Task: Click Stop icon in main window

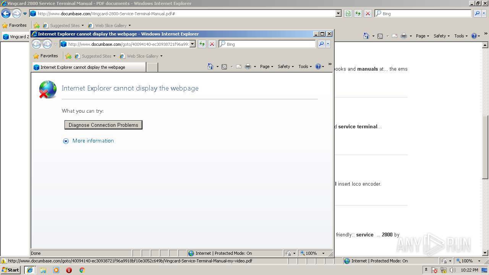Action: pyautogui.click(x=368, y=13)
